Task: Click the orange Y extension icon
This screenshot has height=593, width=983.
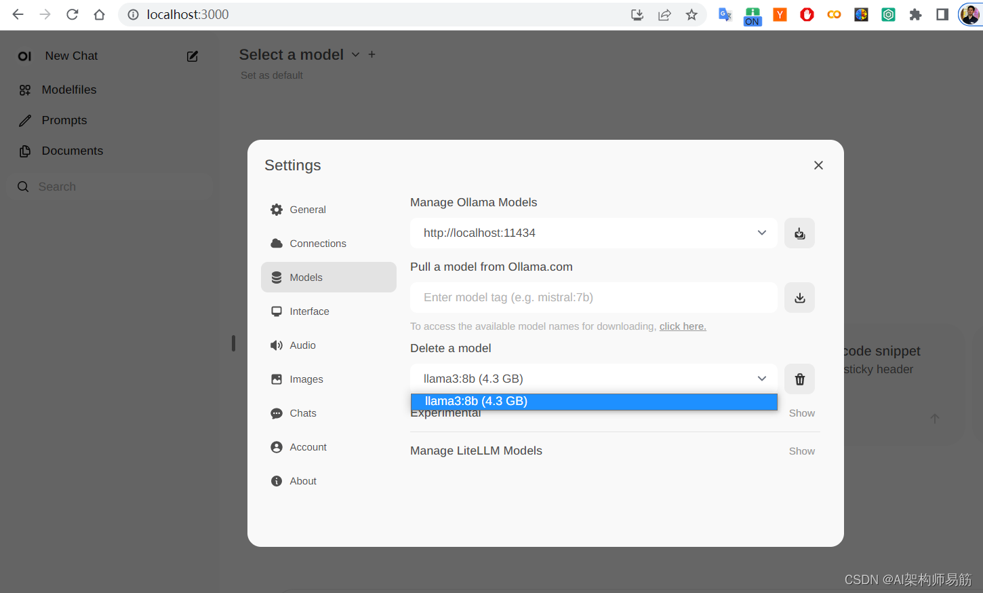Action: pos(780,15)
